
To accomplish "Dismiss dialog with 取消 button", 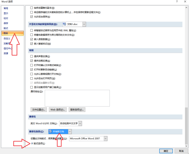I will pyautogui.click(x=181, y=151).
